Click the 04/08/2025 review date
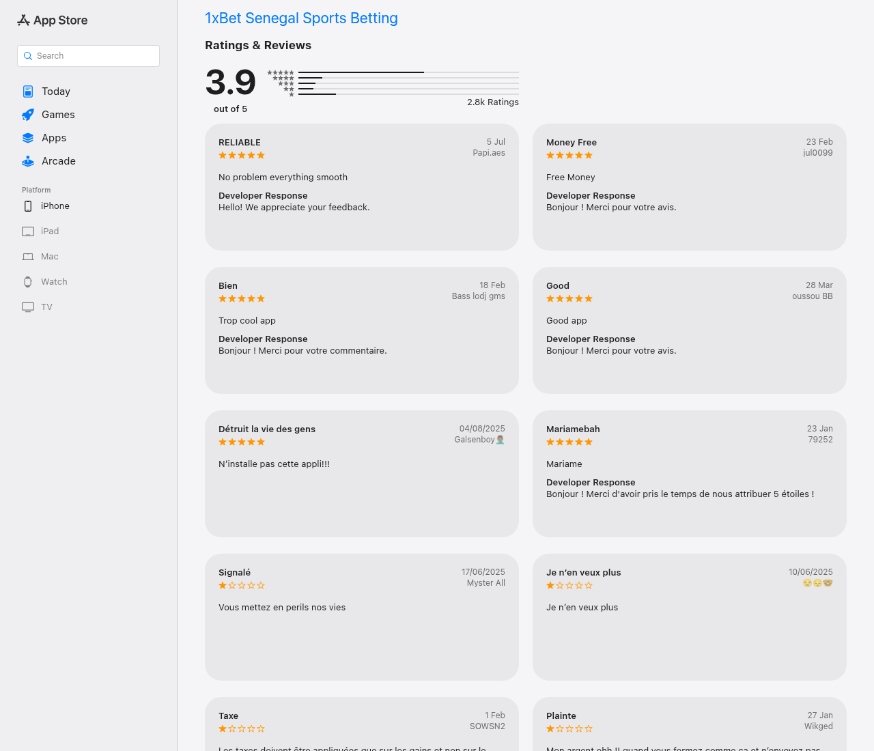The image size is (874, 751). (x=482, y=429)
